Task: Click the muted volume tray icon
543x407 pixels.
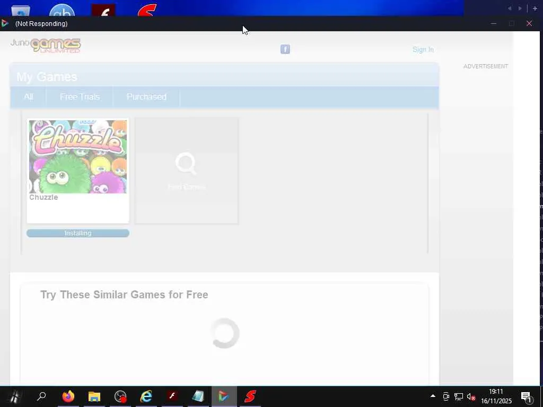Action: (x=471, y=396)
